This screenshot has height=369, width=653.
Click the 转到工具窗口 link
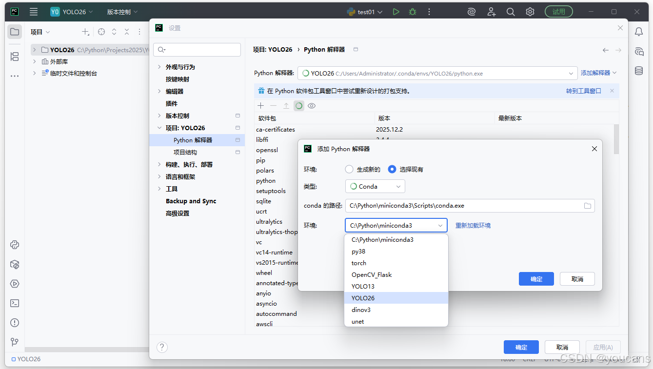point(584,91)
